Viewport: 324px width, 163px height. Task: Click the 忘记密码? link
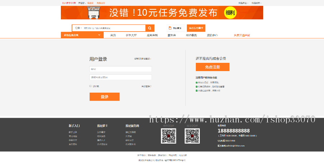(x=146, y=86)
